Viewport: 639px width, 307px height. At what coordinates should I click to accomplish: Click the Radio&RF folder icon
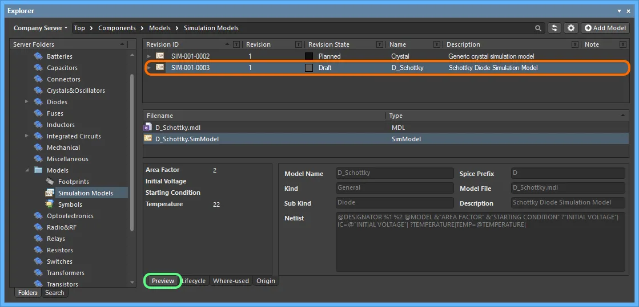[x=38, y=227]
